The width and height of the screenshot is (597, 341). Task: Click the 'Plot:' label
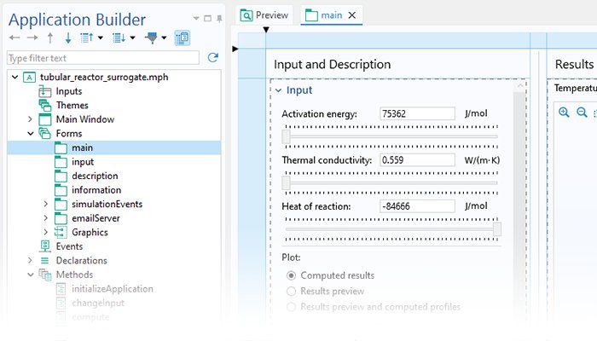tap(292, 257)
